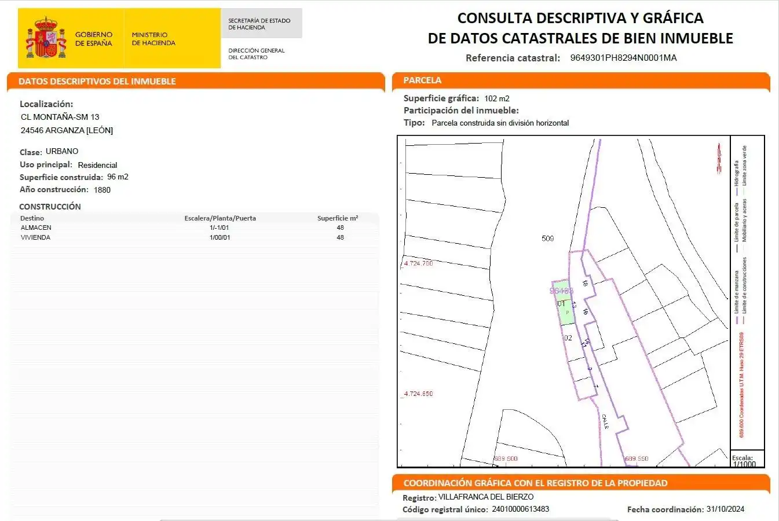The height and width of the screenshot is (521, 779).
Task: Click the 'Superficie gráfica:' label
Action: (441, 98)
